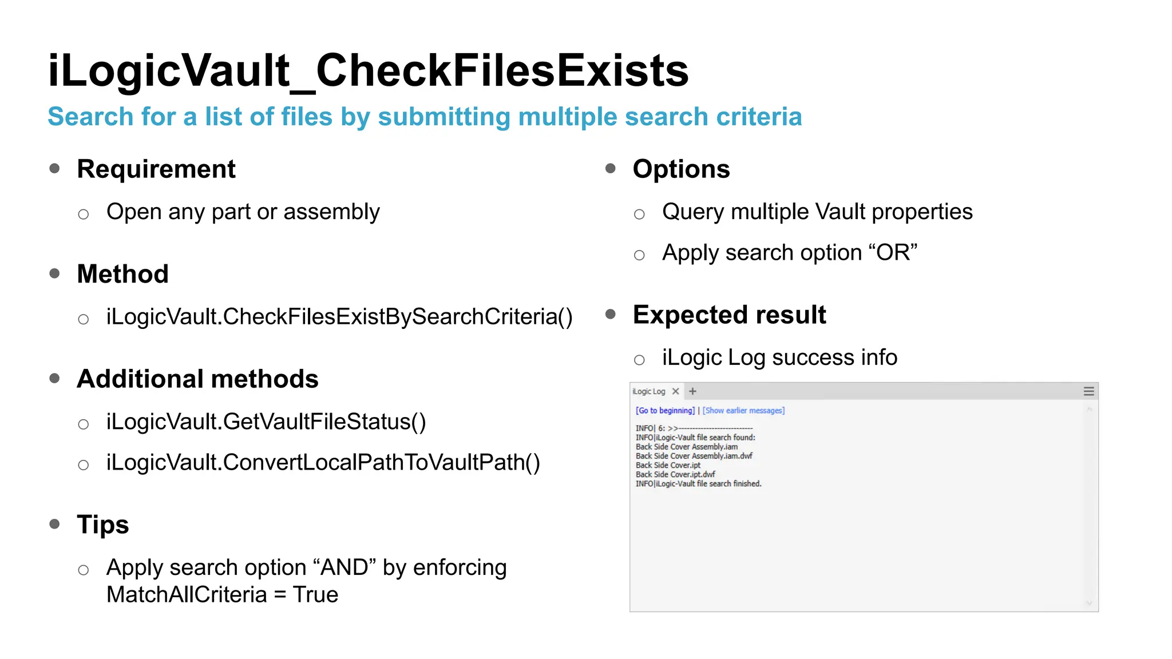Click the Expected result heading
The width and height of the screenshot is (1172, 659).
(x=729, y=315)
